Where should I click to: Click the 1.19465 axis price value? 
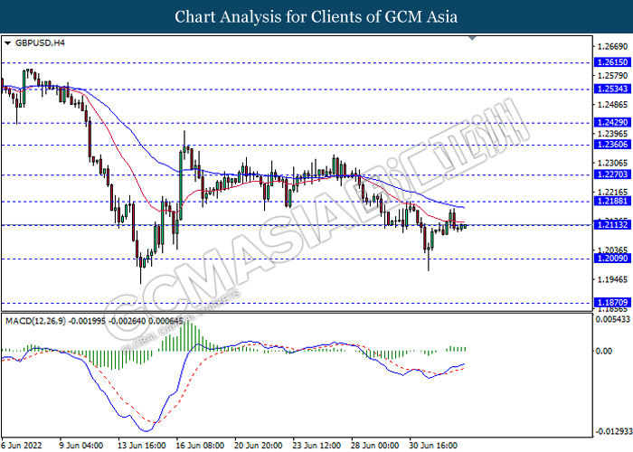612,279
